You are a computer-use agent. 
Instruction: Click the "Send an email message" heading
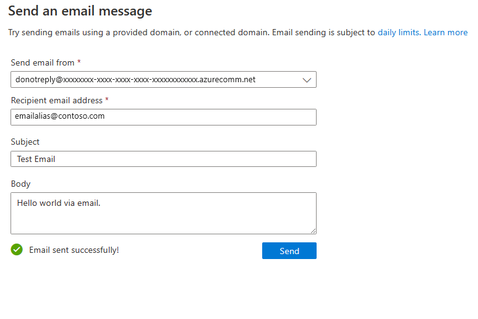80,11
